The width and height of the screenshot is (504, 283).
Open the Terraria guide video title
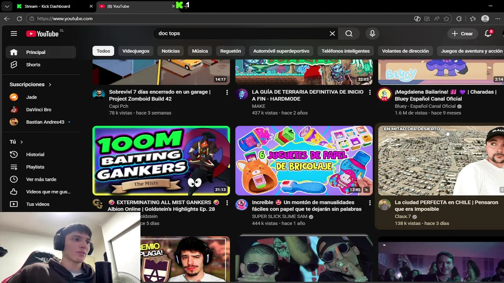[308, 95]
